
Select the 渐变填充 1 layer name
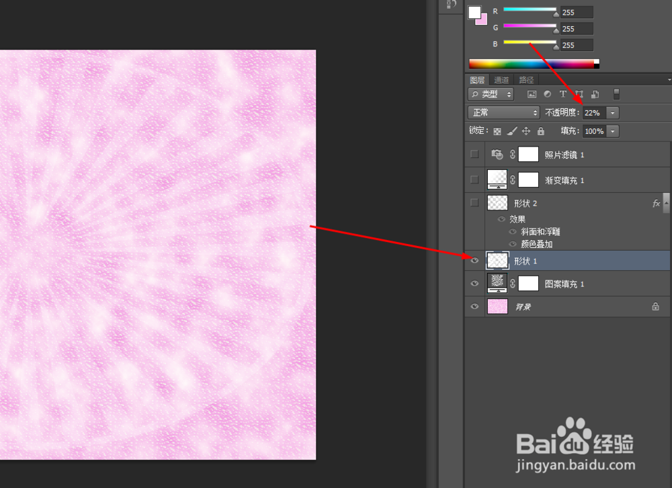click(564, 181)
